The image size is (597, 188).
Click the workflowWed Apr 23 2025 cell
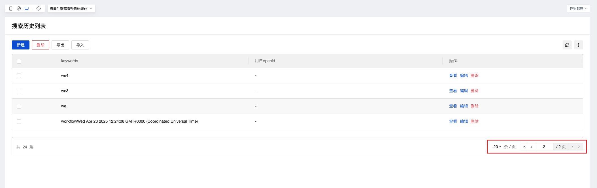pyautogui.click(x=129, y=121)
